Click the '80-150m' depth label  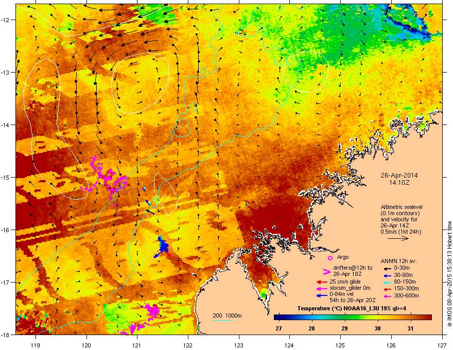click(405, 282)
